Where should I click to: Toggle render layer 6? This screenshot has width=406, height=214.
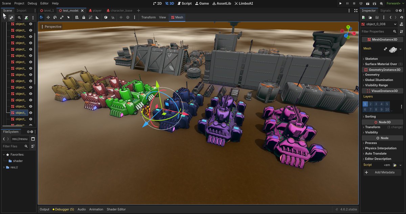pyautogui.click(x=365, y=110)
